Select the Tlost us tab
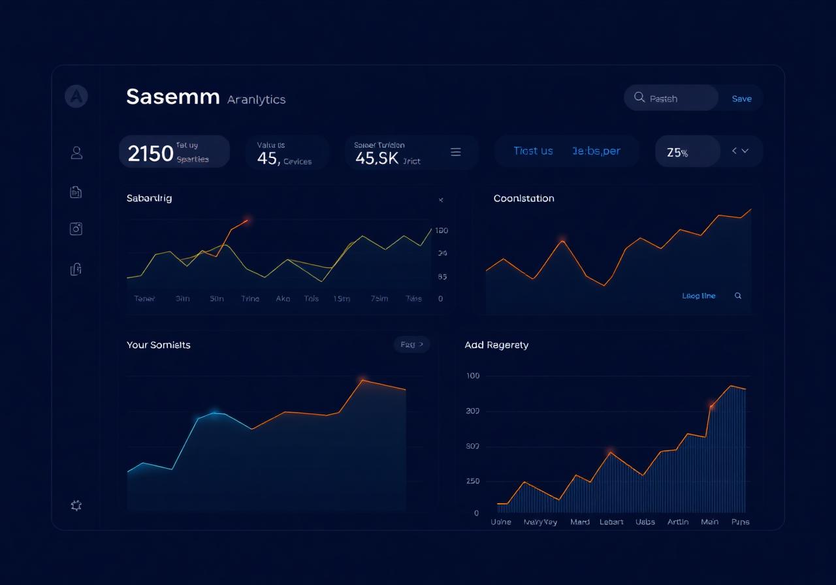The image size is (836, 585). pos(533,151)
